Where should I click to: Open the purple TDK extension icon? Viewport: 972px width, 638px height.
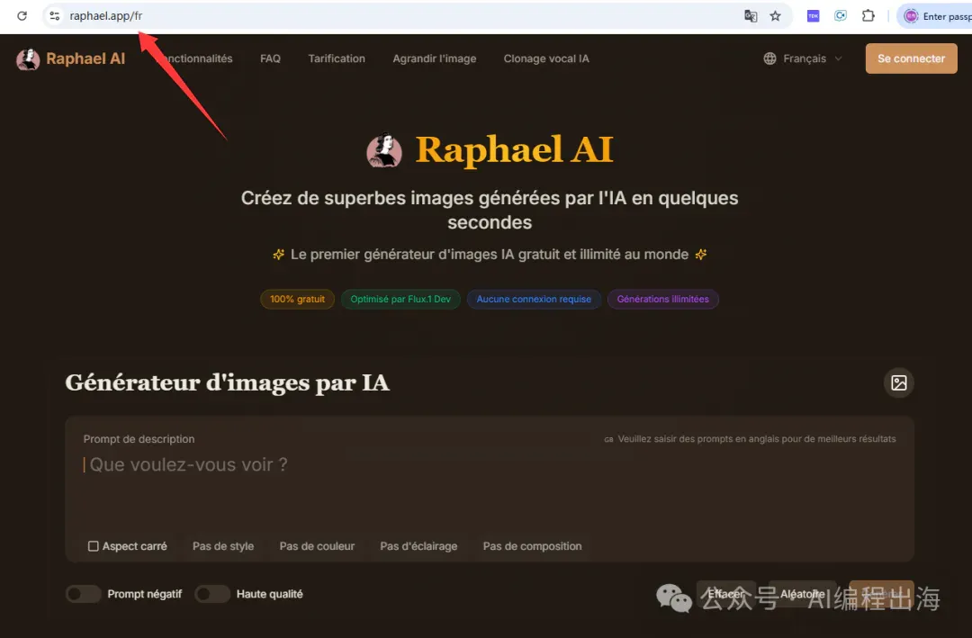point(814,16)
